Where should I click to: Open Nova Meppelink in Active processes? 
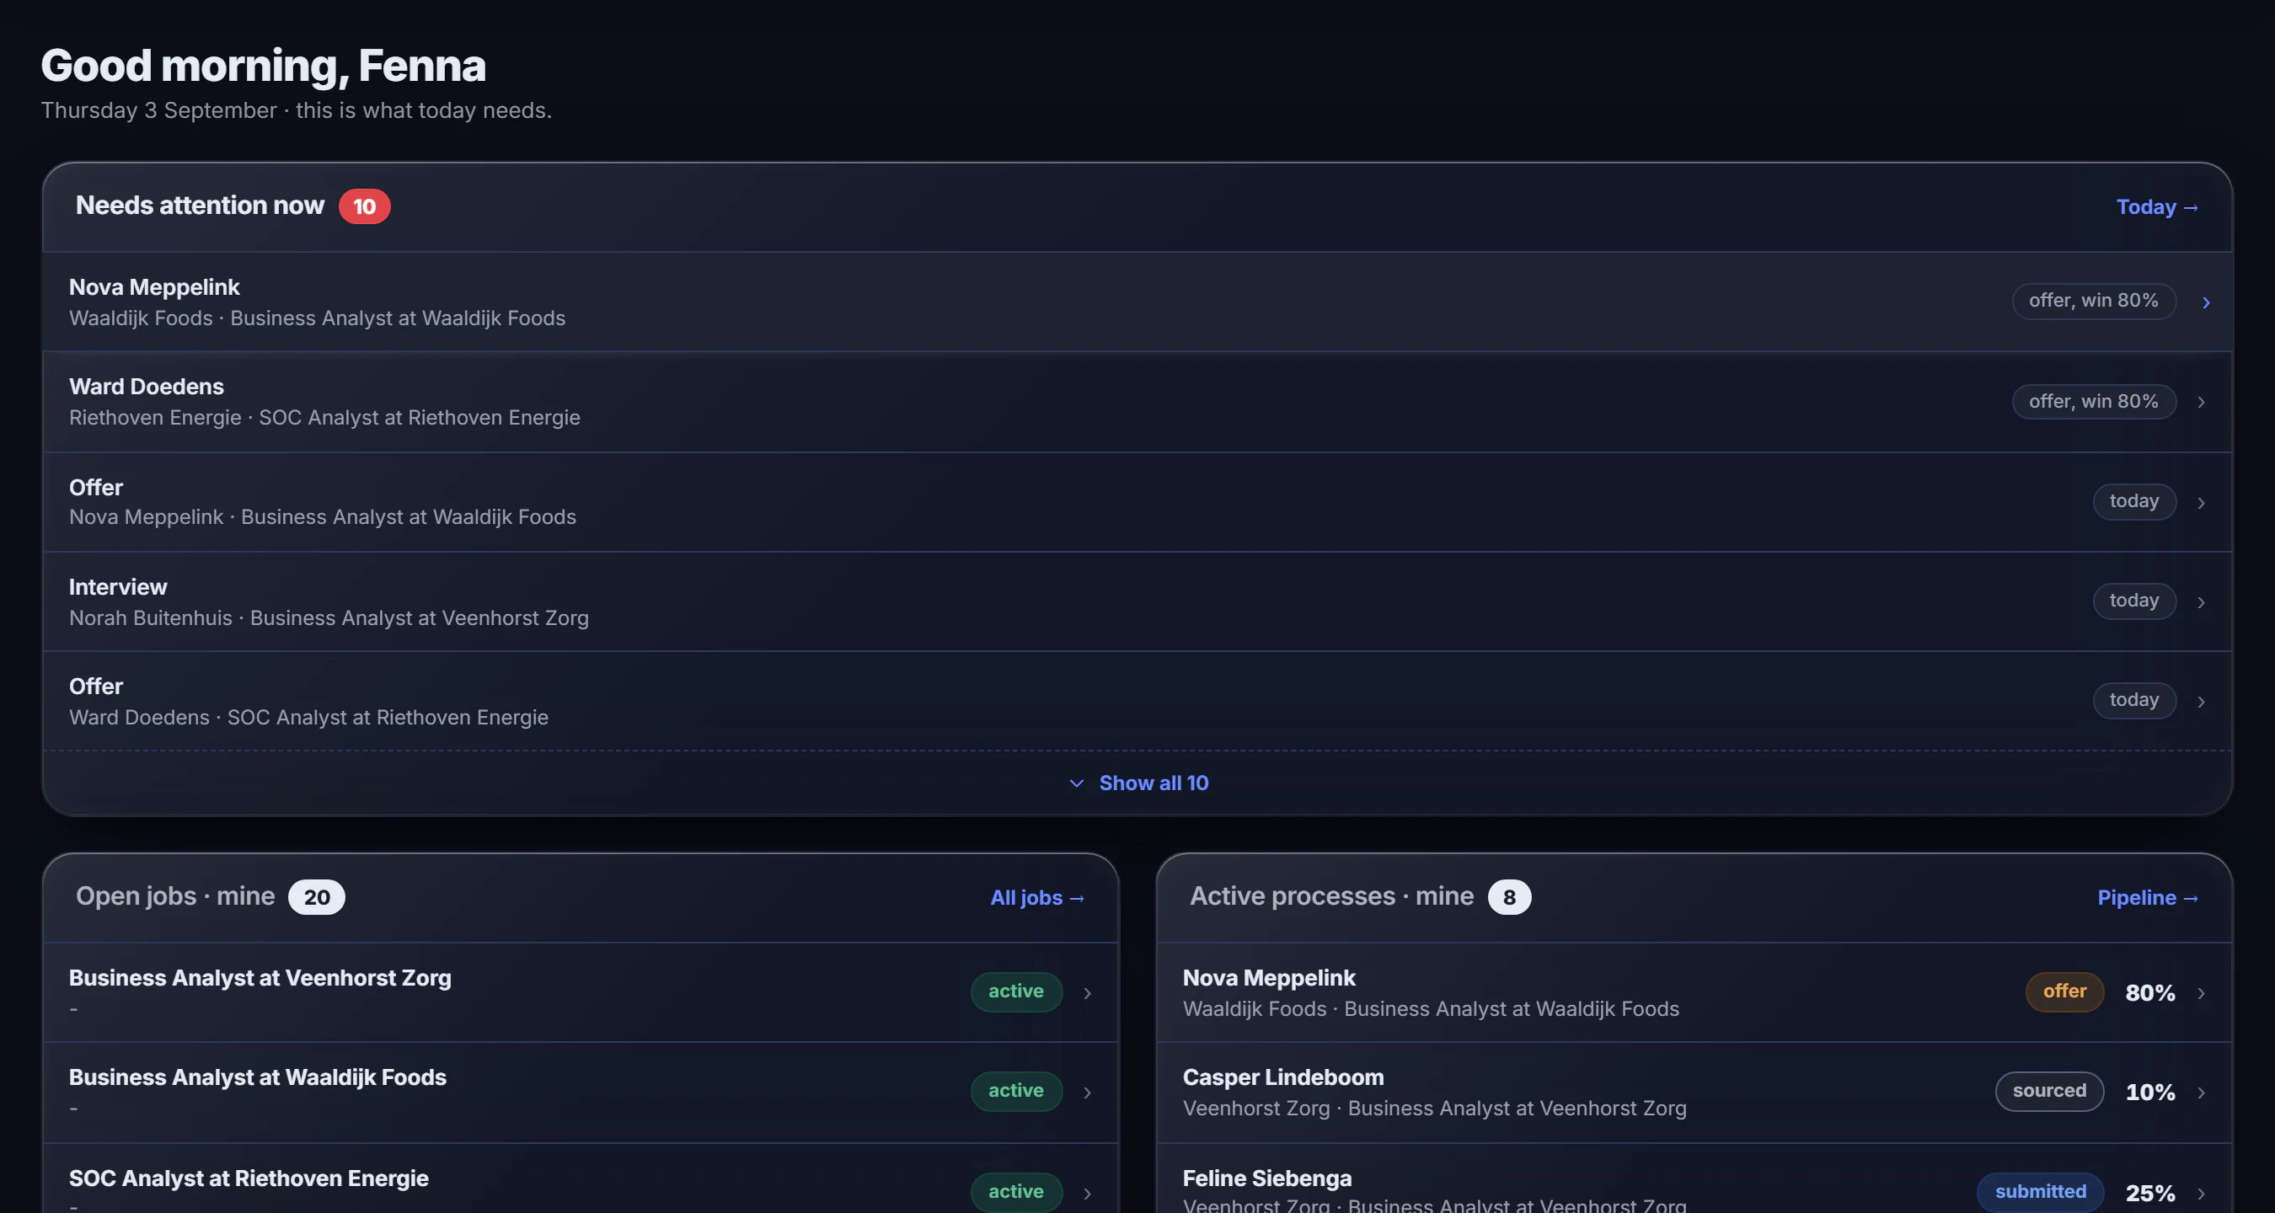(1694, 992)
